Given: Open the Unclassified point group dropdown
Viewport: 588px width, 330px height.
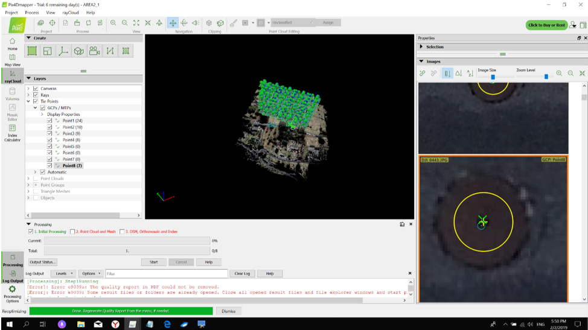Looking at the screenshot, I should pos(293,22).
